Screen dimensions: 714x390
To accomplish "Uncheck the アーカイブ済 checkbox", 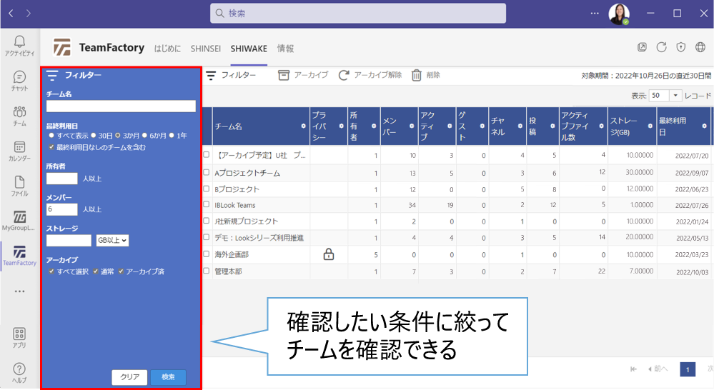I will [x=122, y=271].
